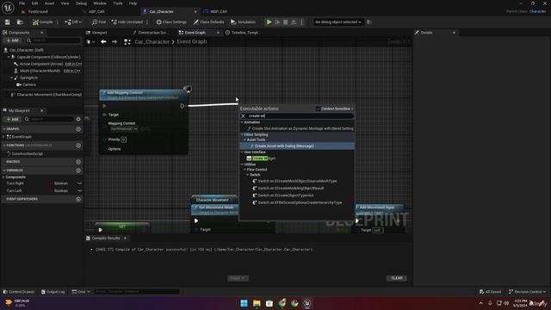The height and width of the screenshot is (310, 551).
Task: Open the play options kebab menu
Action: pos(301,22)
